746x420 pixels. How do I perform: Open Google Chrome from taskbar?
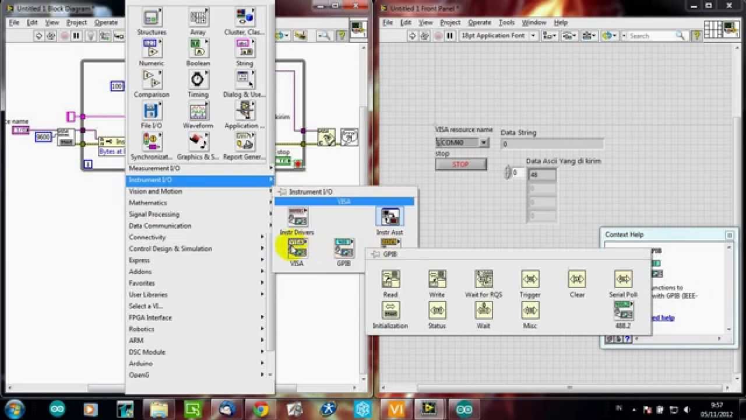pyautogui.click(x=261, y=409)
